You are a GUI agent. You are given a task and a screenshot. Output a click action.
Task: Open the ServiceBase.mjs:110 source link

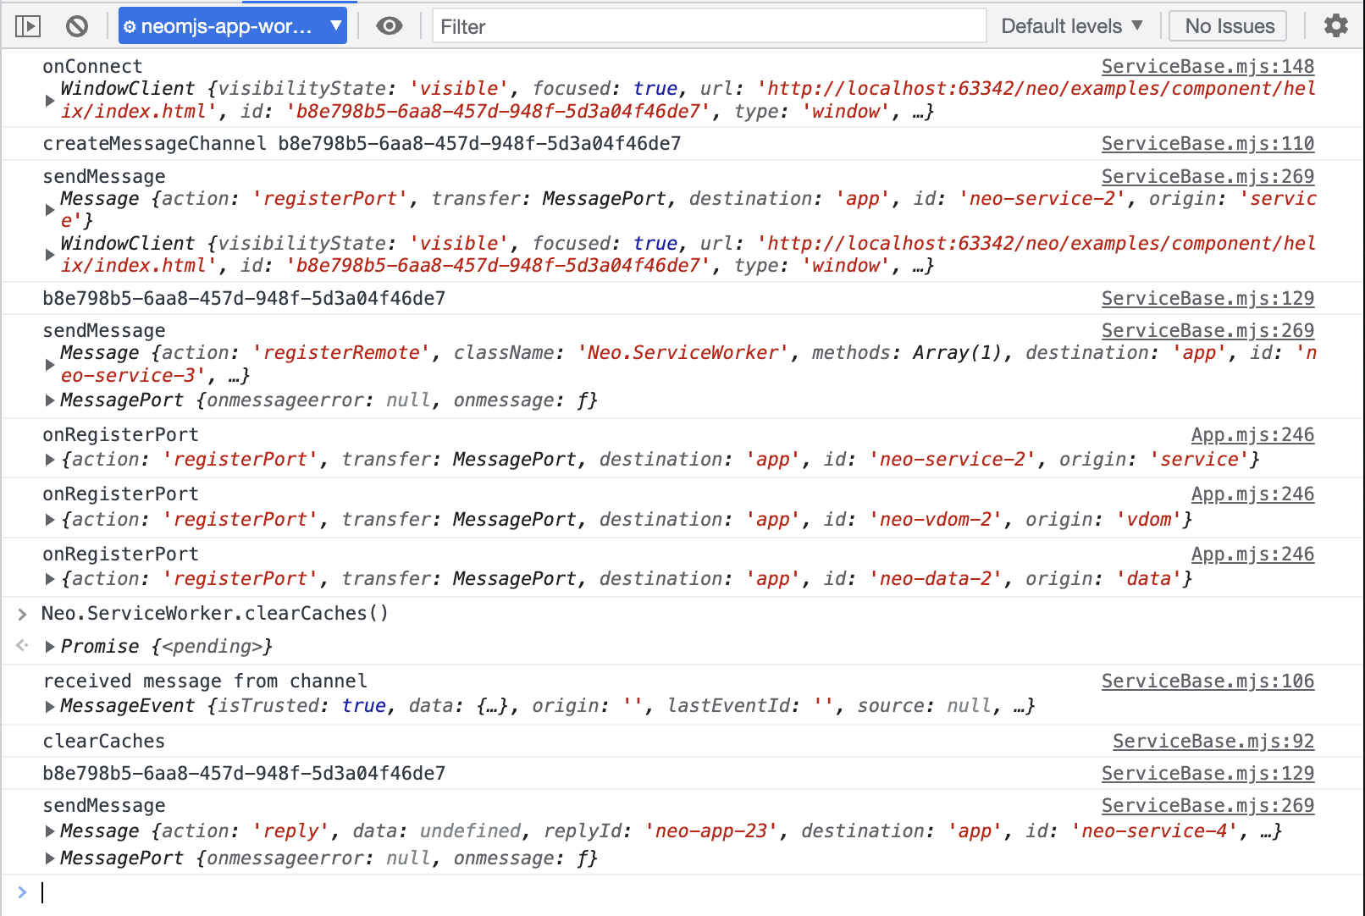[1207, 143]
